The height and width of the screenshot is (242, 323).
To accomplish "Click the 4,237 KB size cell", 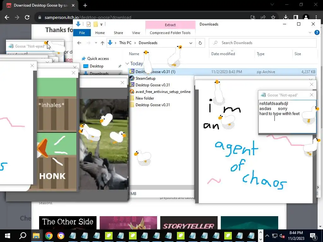I will [308, 72].
